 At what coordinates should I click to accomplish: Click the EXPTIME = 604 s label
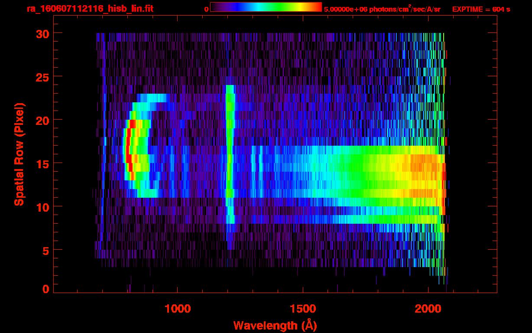coord(480,9)
